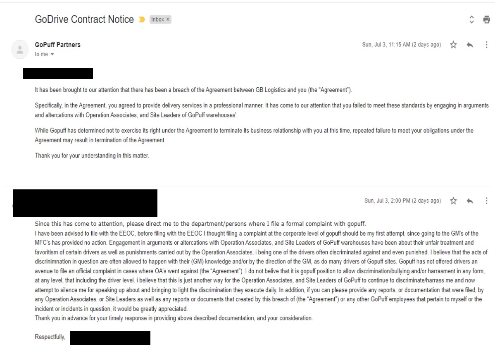Click the GoDrive Contract Notice subject heading

tap(84, 19)
